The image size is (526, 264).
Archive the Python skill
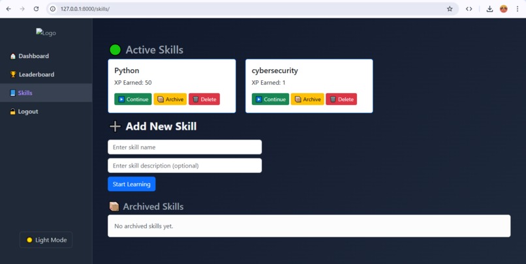[170, 99]
